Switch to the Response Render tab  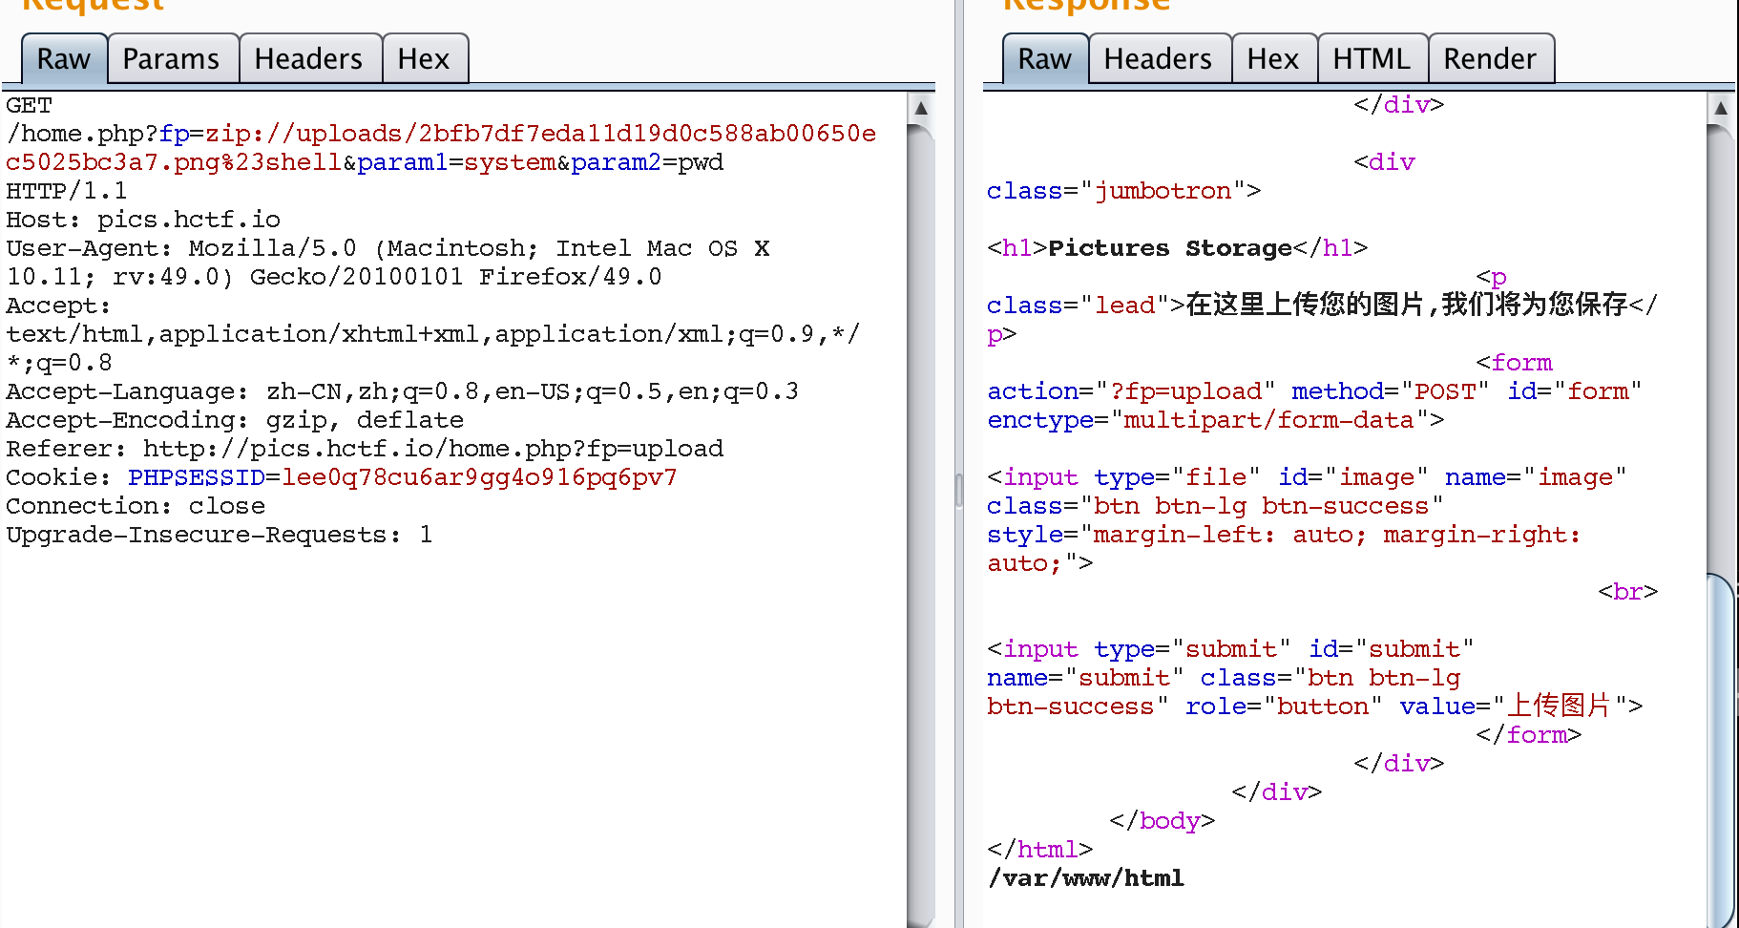(x=1491, y=59)
